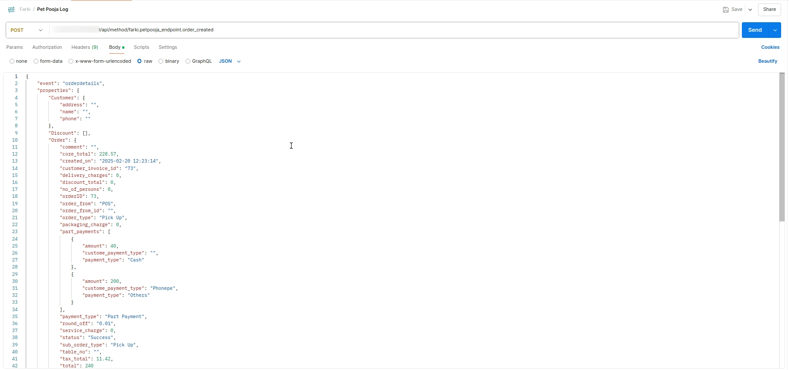Screen dimensions: 789x370
Task: Click the "sub_order_type": "Pick Up" line
Action: pyautogui.click(x=99, y=345)
